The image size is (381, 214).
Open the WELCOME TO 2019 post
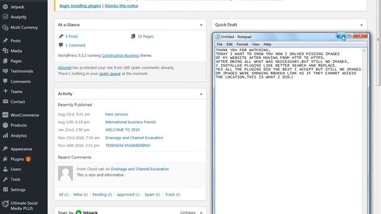122,130
